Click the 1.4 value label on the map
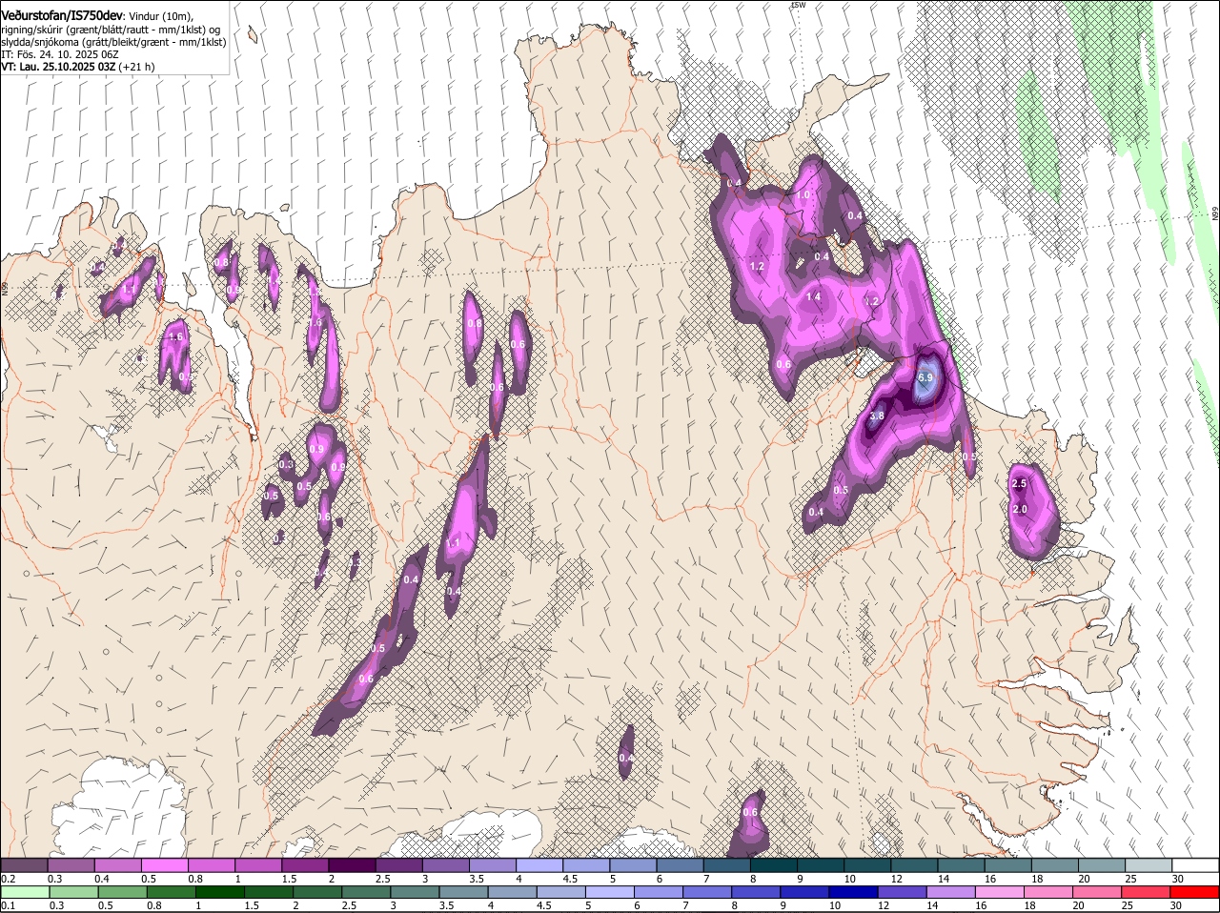This screenshot has width=1220, height=913. click(813, 297)
